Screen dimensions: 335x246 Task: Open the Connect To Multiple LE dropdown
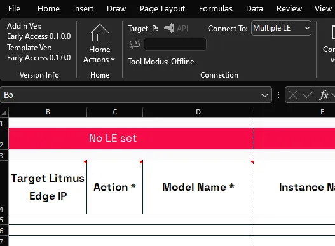coord(281,28)
